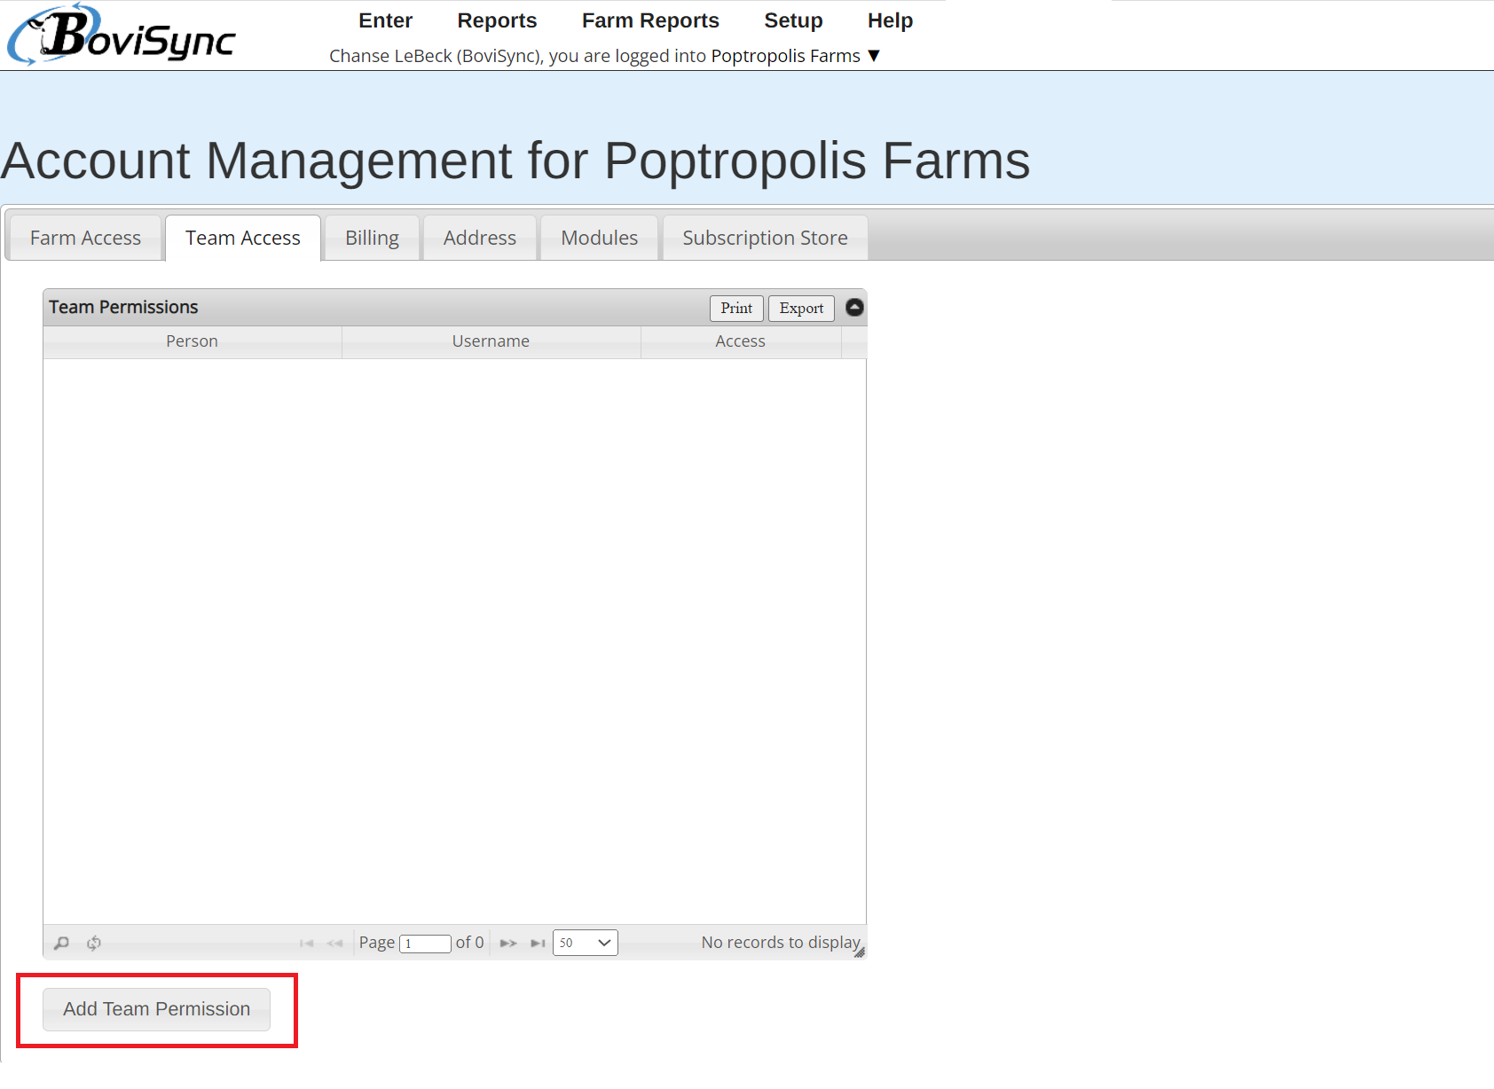The image size is (1494, 1089).
Task: Switch to the Billing tab
Action: [x=372, y=238]
